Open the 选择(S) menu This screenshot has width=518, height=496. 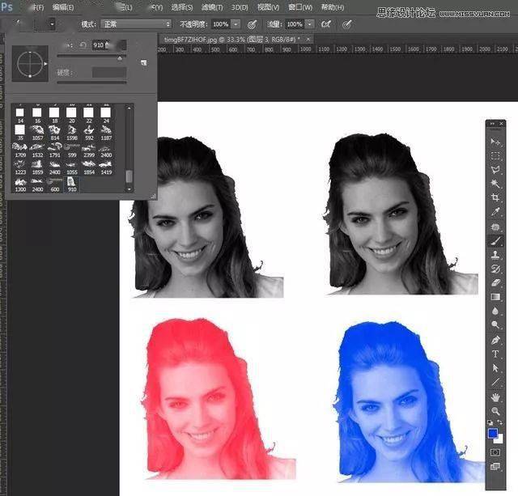point(182,7)
